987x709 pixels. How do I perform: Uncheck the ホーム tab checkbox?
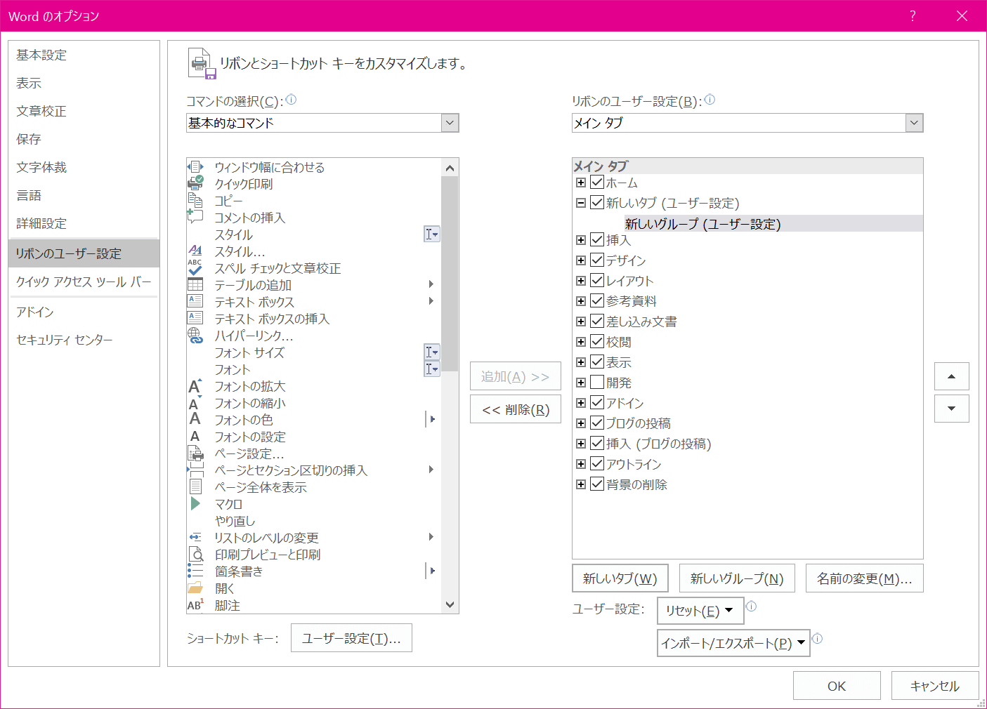point(597,182)
